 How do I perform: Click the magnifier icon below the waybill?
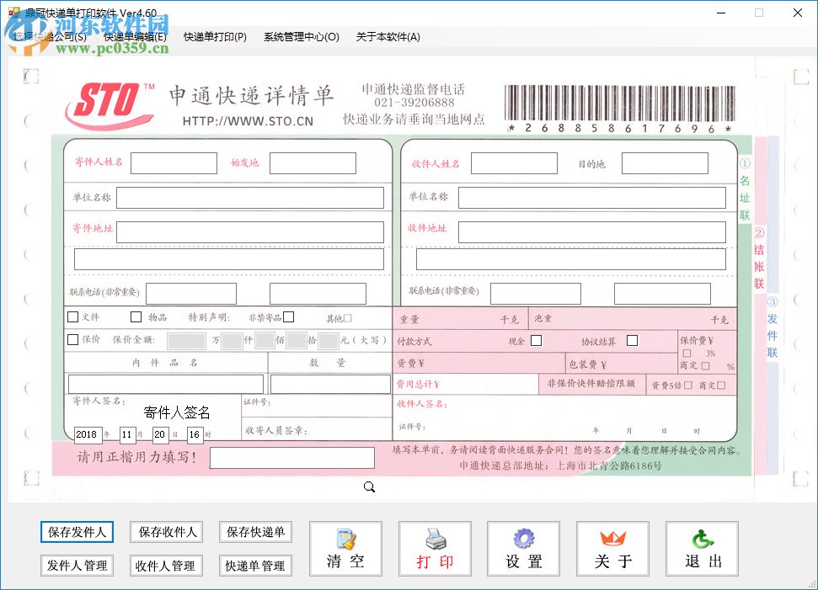368,486
